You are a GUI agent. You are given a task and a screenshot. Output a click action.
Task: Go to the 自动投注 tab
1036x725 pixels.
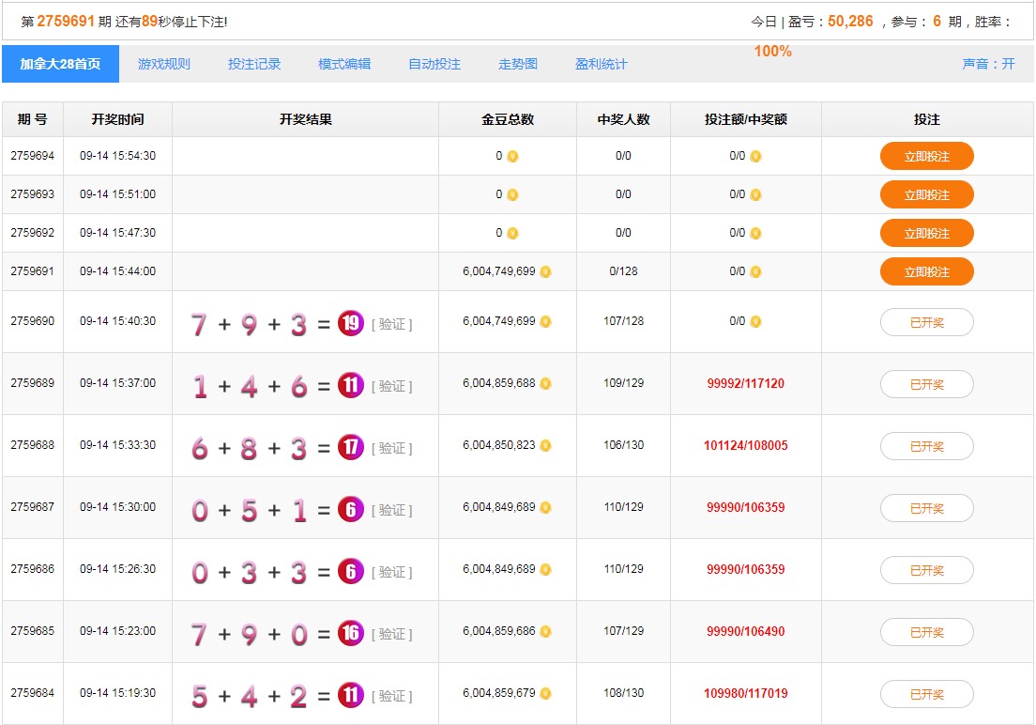(434, 64)
